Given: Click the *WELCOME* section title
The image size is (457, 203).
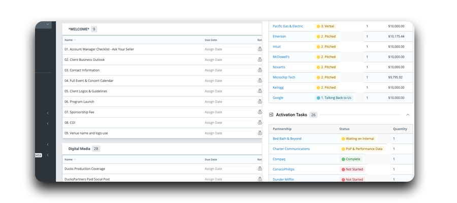Looking at the screenshot, I should coord(79,29).
